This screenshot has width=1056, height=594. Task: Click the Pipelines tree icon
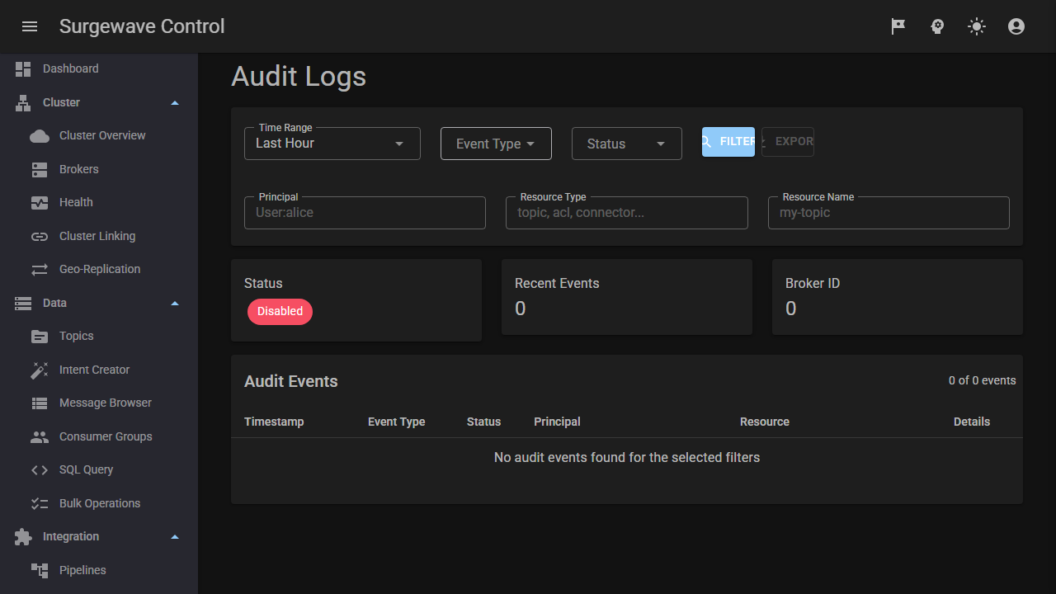(40, 571)
